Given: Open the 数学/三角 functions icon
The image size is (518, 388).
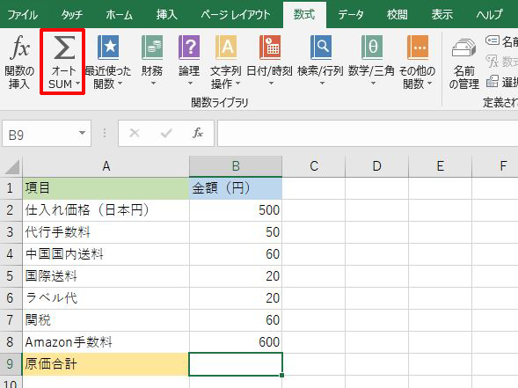Looking at the screenshot, I should tap(371, 48).
